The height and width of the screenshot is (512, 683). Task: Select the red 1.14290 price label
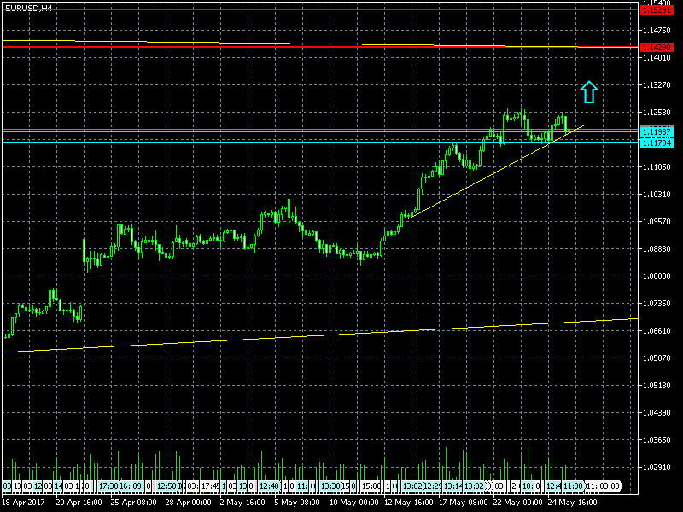[x=657, y=47]
